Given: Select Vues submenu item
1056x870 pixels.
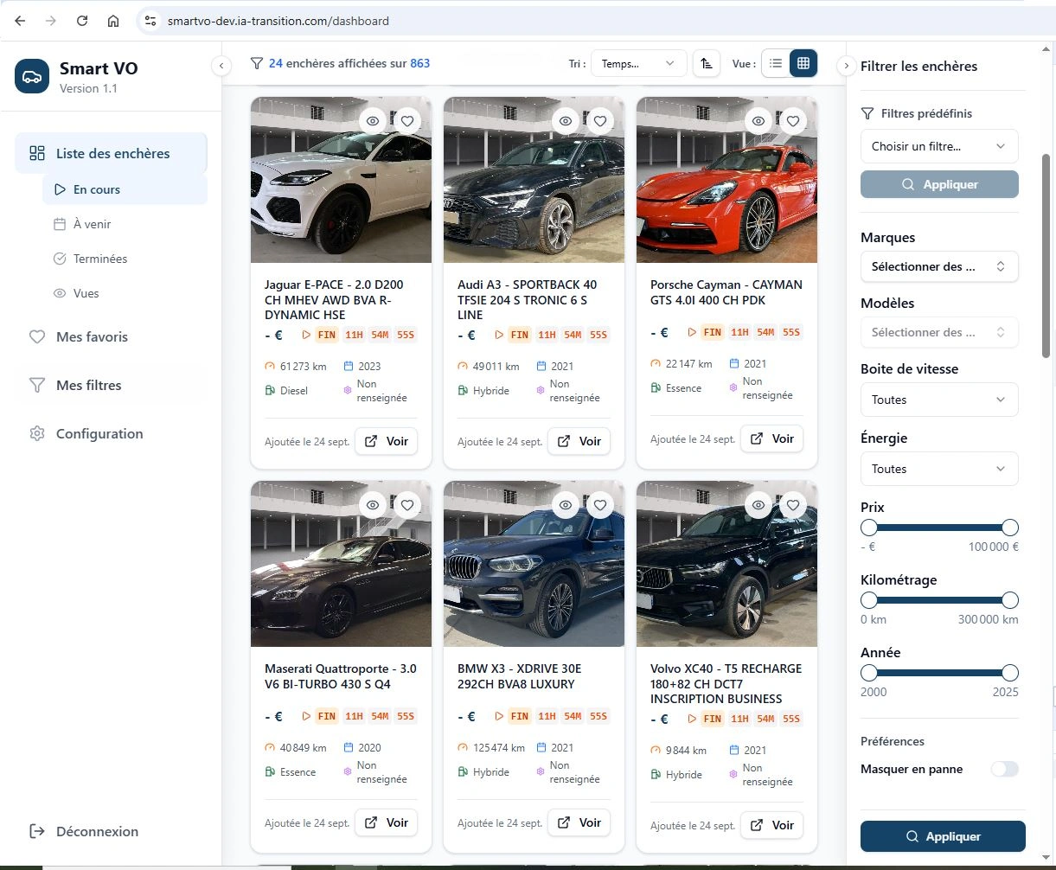Looking at the screenshot, I should (125, 293).
